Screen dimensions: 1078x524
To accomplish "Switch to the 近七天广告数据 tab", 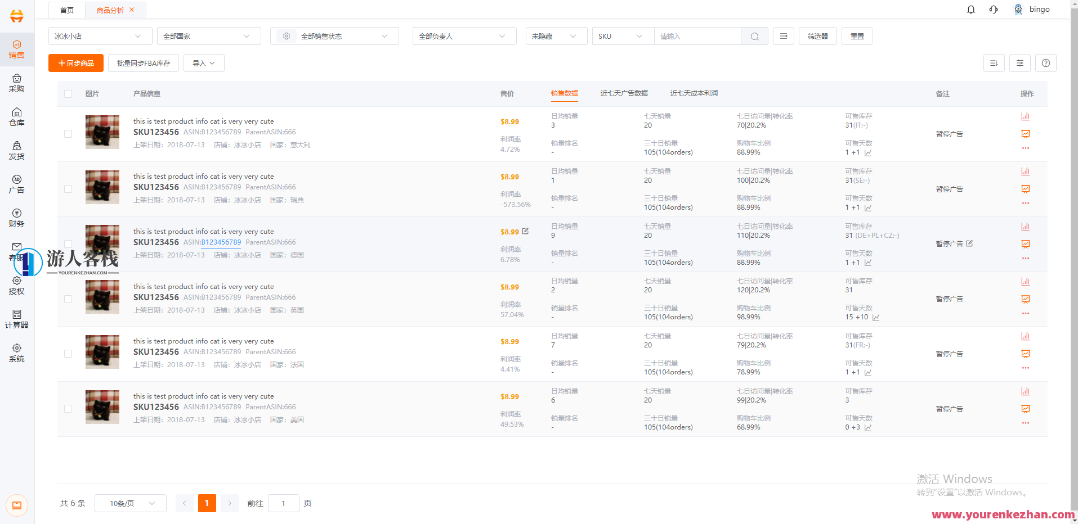I will [x=624, y=93].
